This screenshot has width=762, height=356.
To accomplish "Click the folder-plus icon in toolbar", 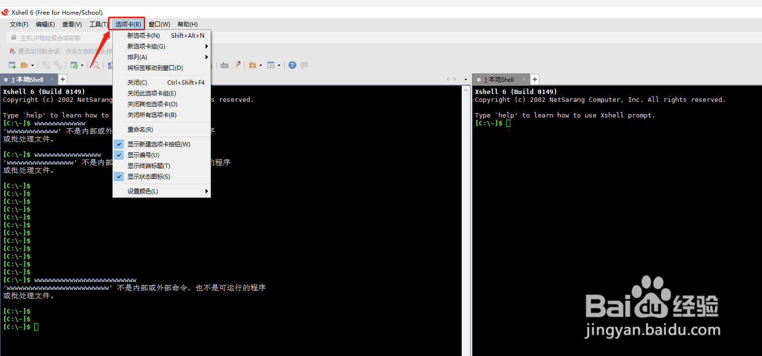I will [x=253, y=65].
